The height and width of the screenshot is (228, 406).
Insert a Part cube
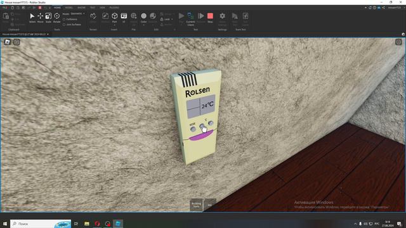114,16
